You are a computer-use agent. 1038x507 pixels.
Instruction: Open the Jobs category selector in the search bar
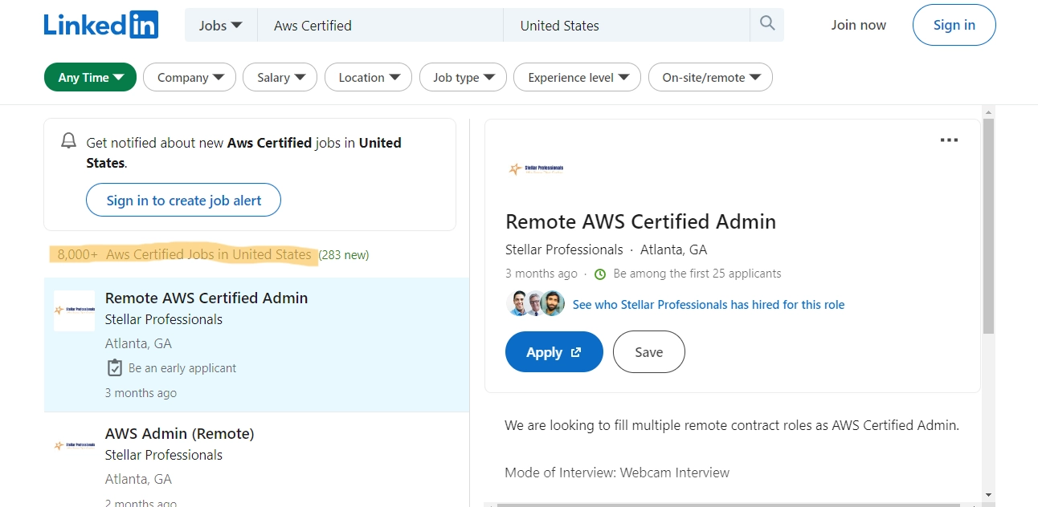coord(219,25)
